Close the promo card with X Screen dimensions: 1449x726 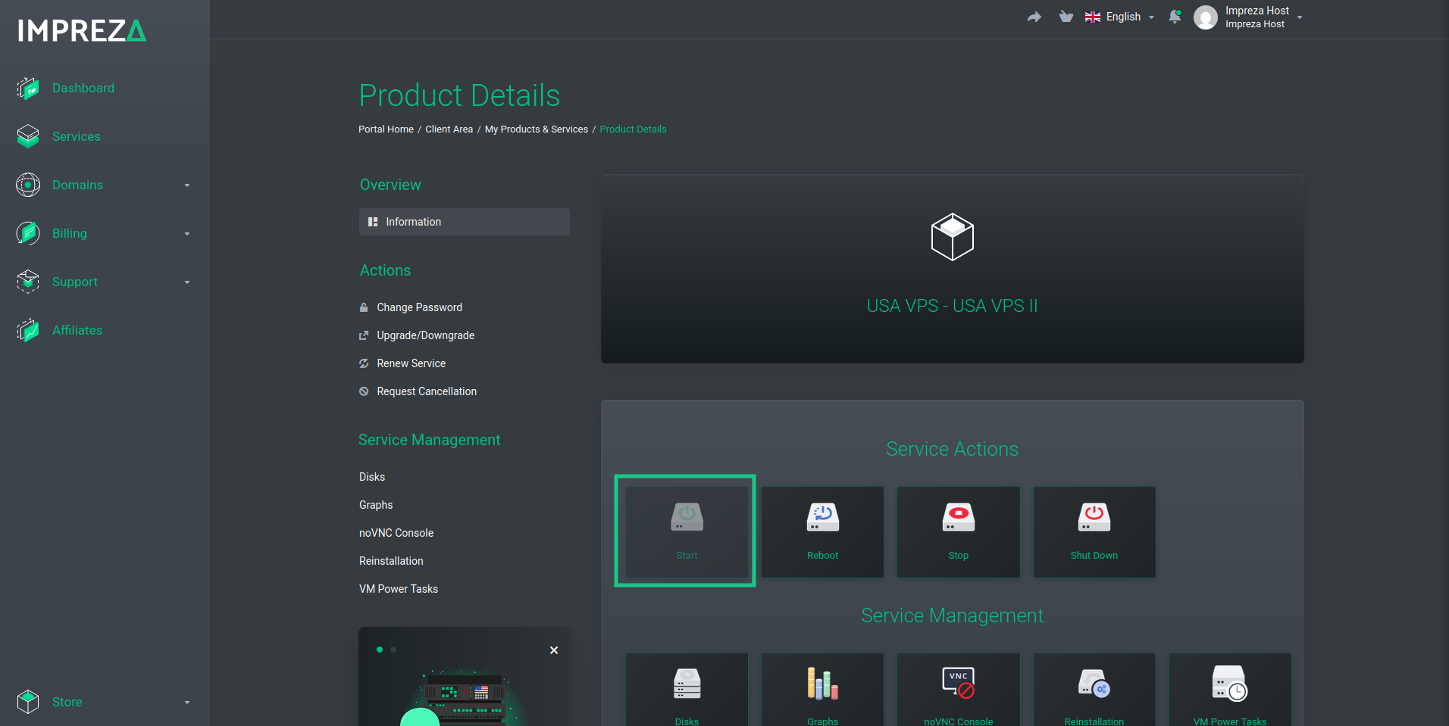tap(554, 650)
